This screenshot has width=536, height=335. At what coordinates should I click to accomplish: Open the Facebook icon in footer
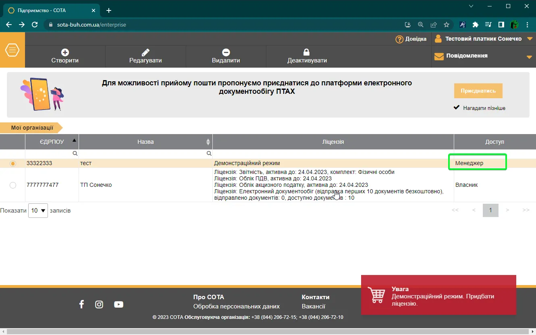click(81, 304)
